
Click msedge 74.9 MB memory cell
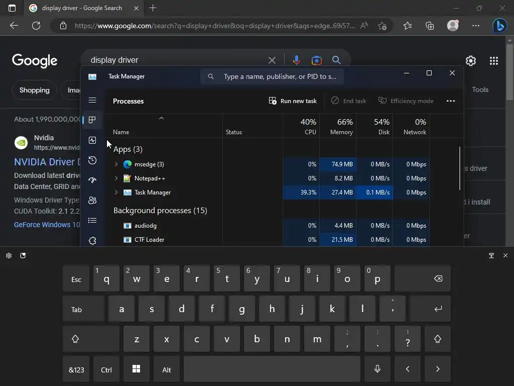[338, 164]
